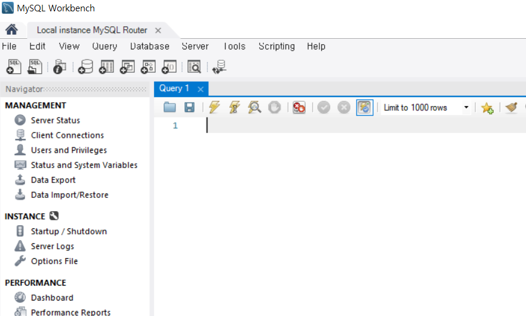Open SQL script file toolbar icon
This screenshot has width=526, height=316.
point(35,67)
